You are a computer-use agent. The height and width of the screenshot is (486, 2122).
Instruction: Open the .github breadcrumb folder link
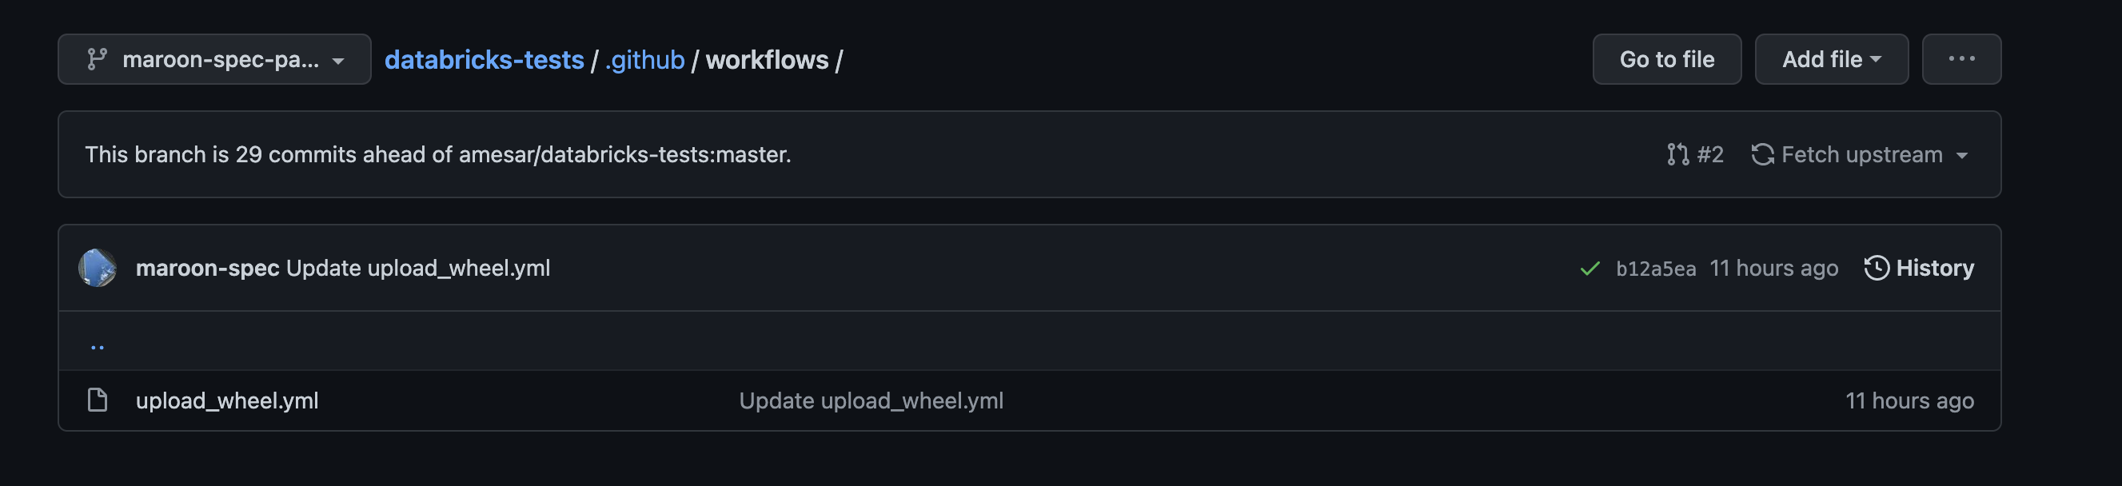(x=644, y=60)
